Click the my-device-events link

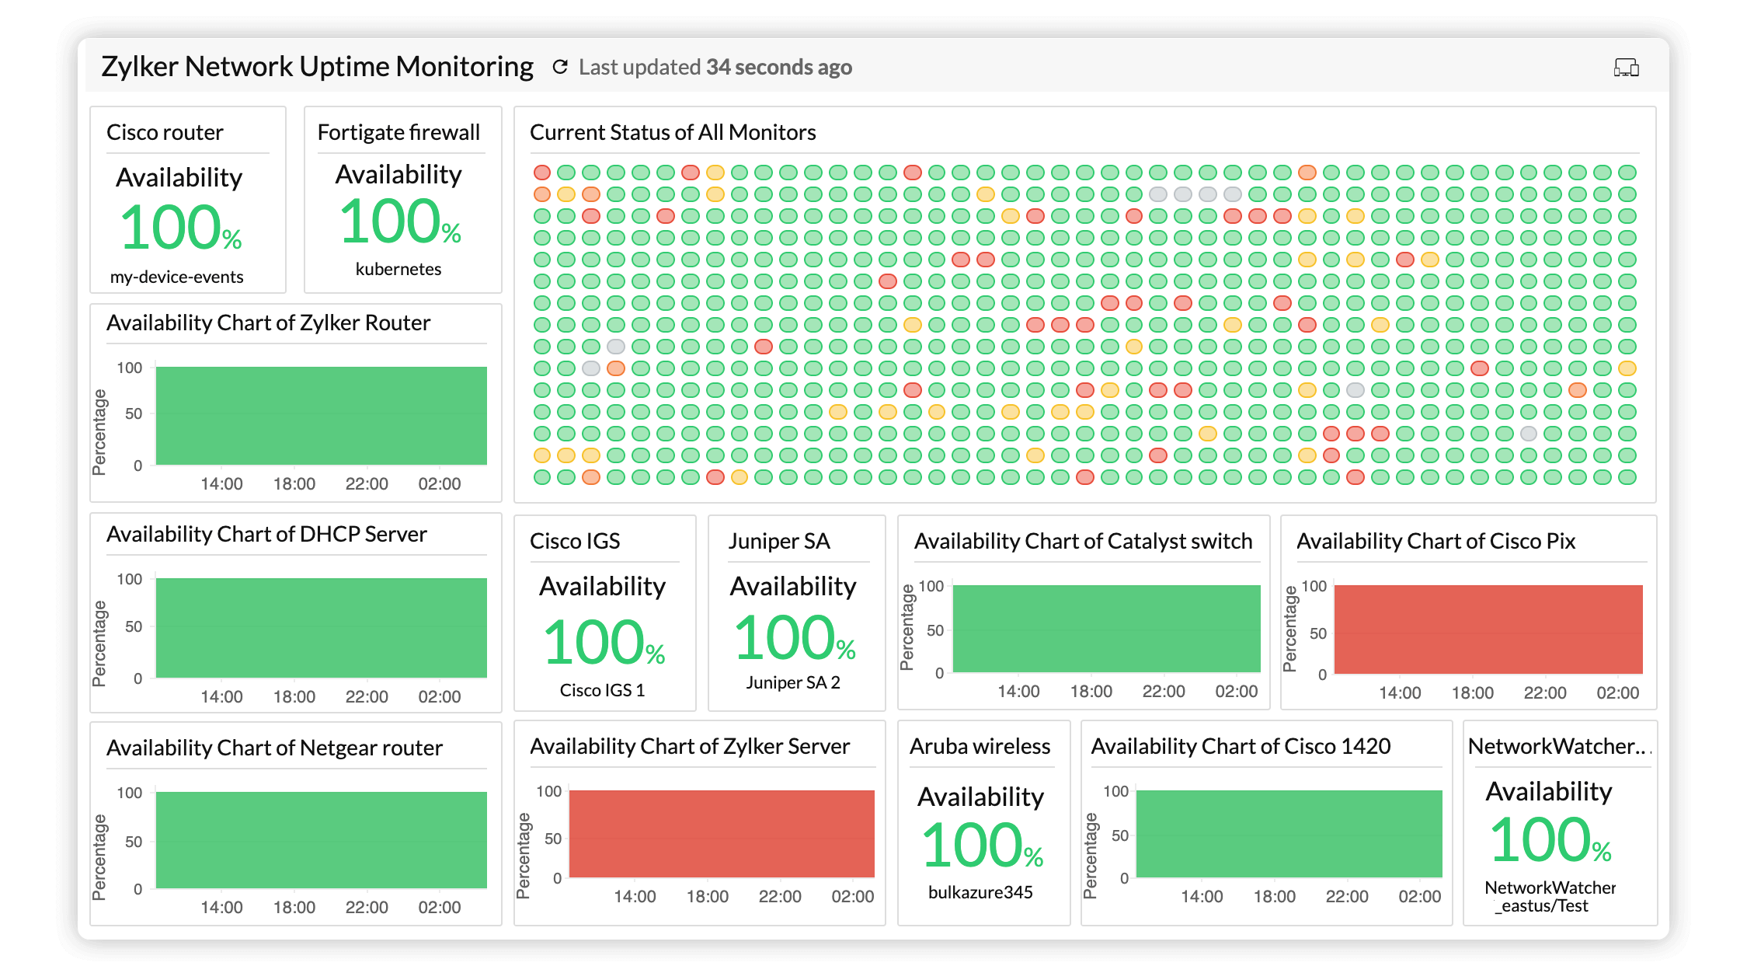(177, 276)
